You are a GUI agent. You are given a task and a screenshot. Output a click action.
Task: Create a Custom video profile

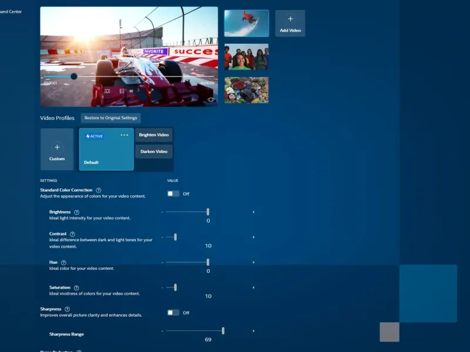pyautogui.click(x=57, y=150)
